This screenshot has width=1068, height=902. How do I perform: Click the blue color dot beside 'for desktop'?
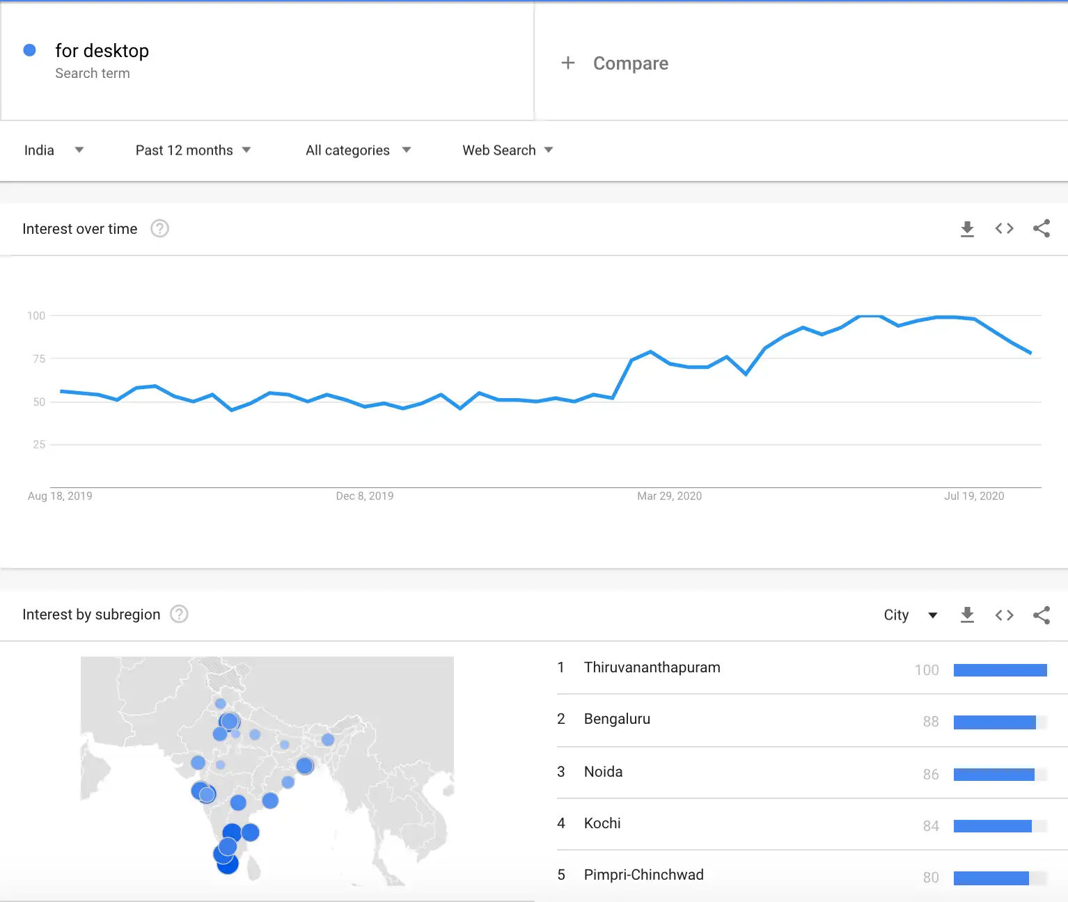(30, 49)
